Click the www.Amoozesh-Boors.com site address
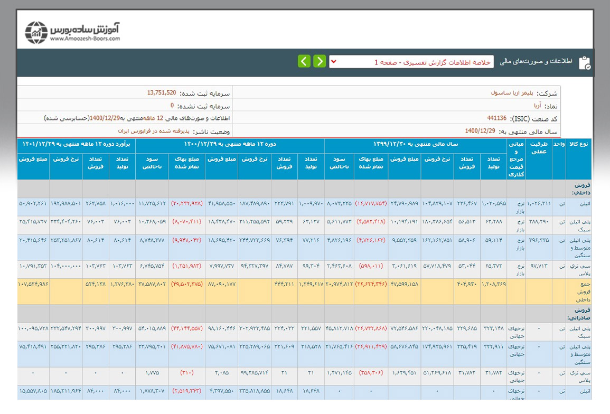The image size is (610, 414). pos(85,39)
